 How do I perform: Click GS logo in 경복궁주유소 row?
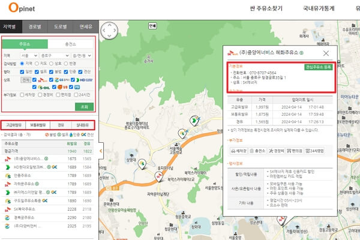click(7, 217)
